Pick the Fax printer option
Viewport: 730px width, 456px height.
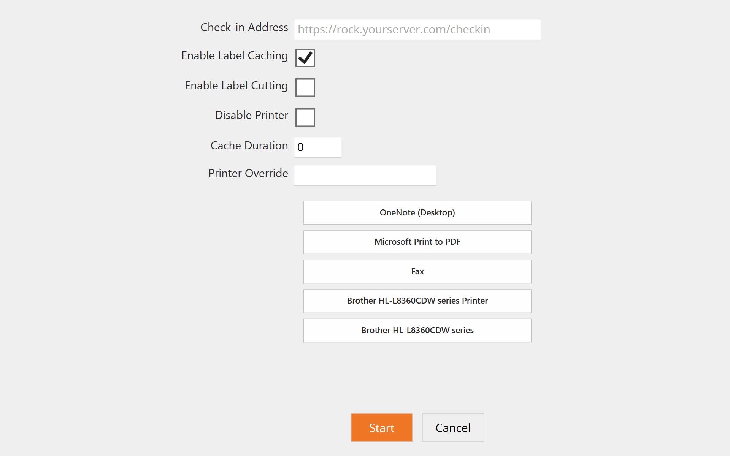[x=417, y=272]
